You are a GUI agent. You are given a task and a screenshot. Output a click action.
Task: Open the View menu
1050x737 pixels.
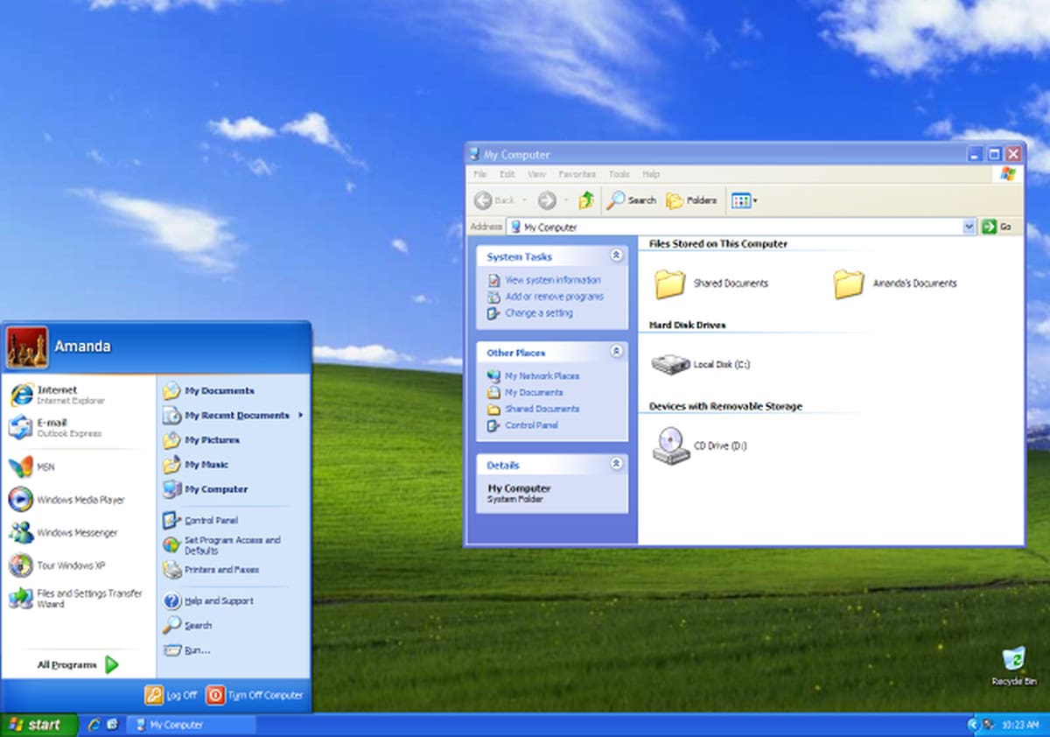click(536, 174)
